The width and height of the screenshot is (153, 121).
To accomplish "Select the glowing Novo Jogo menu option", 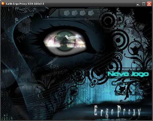I will pyautogui.click(x=128, y=74).
